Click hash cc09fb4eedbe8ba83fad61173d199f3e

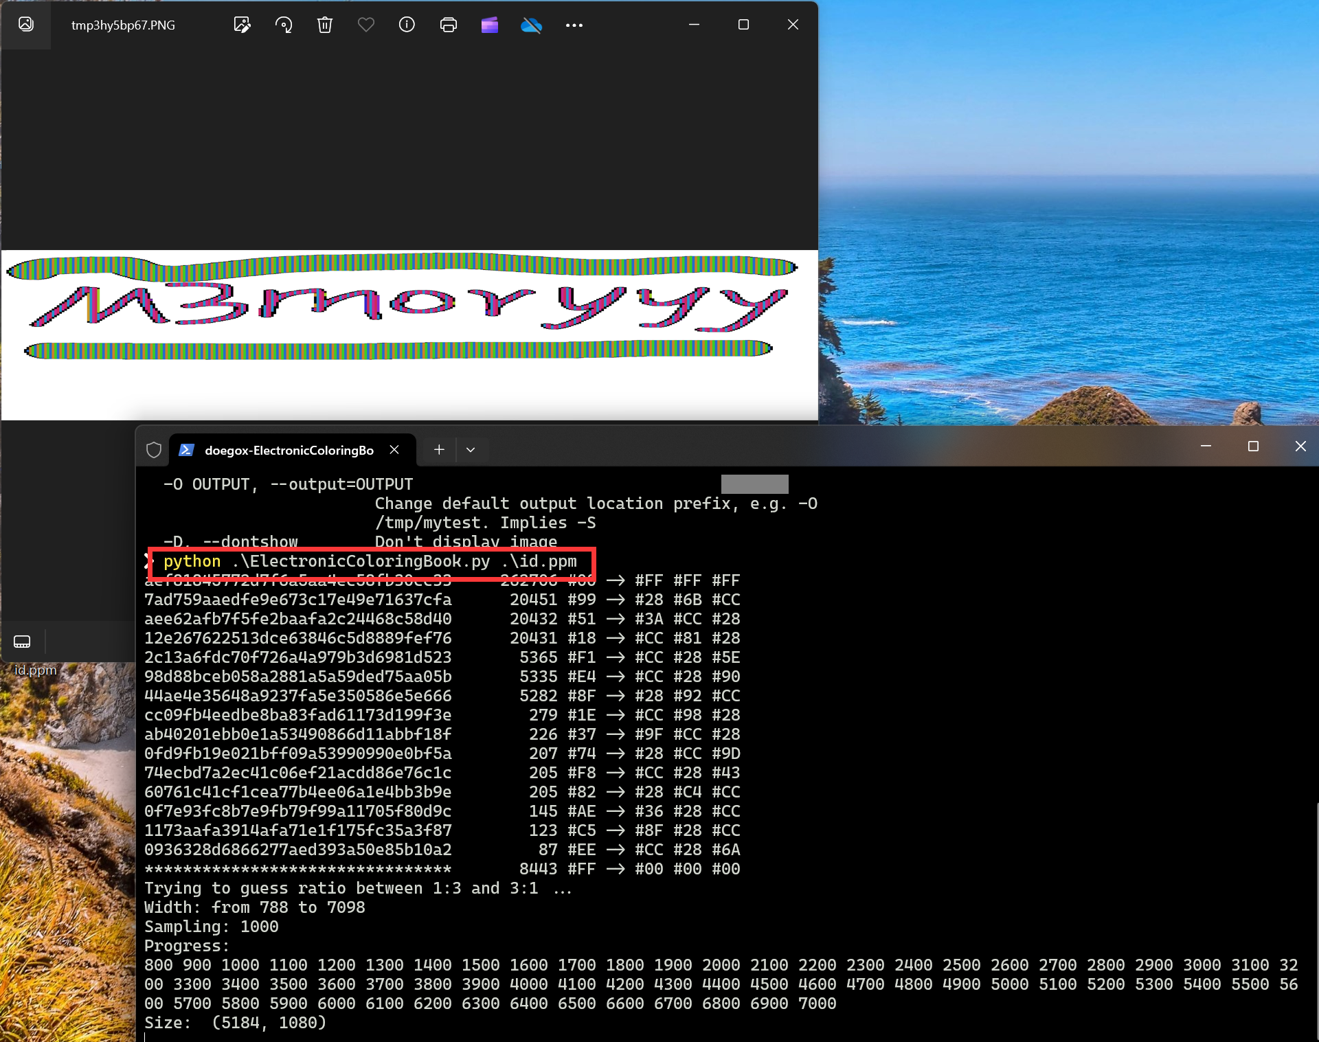click(298, 715)
